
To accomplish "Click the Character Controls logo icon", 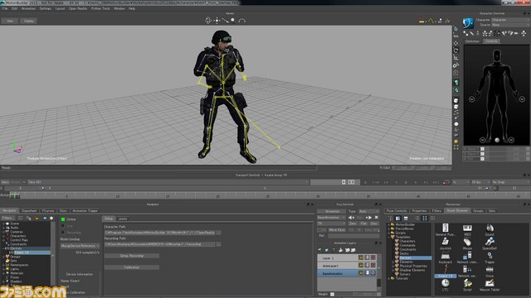I will pos(468,23).
